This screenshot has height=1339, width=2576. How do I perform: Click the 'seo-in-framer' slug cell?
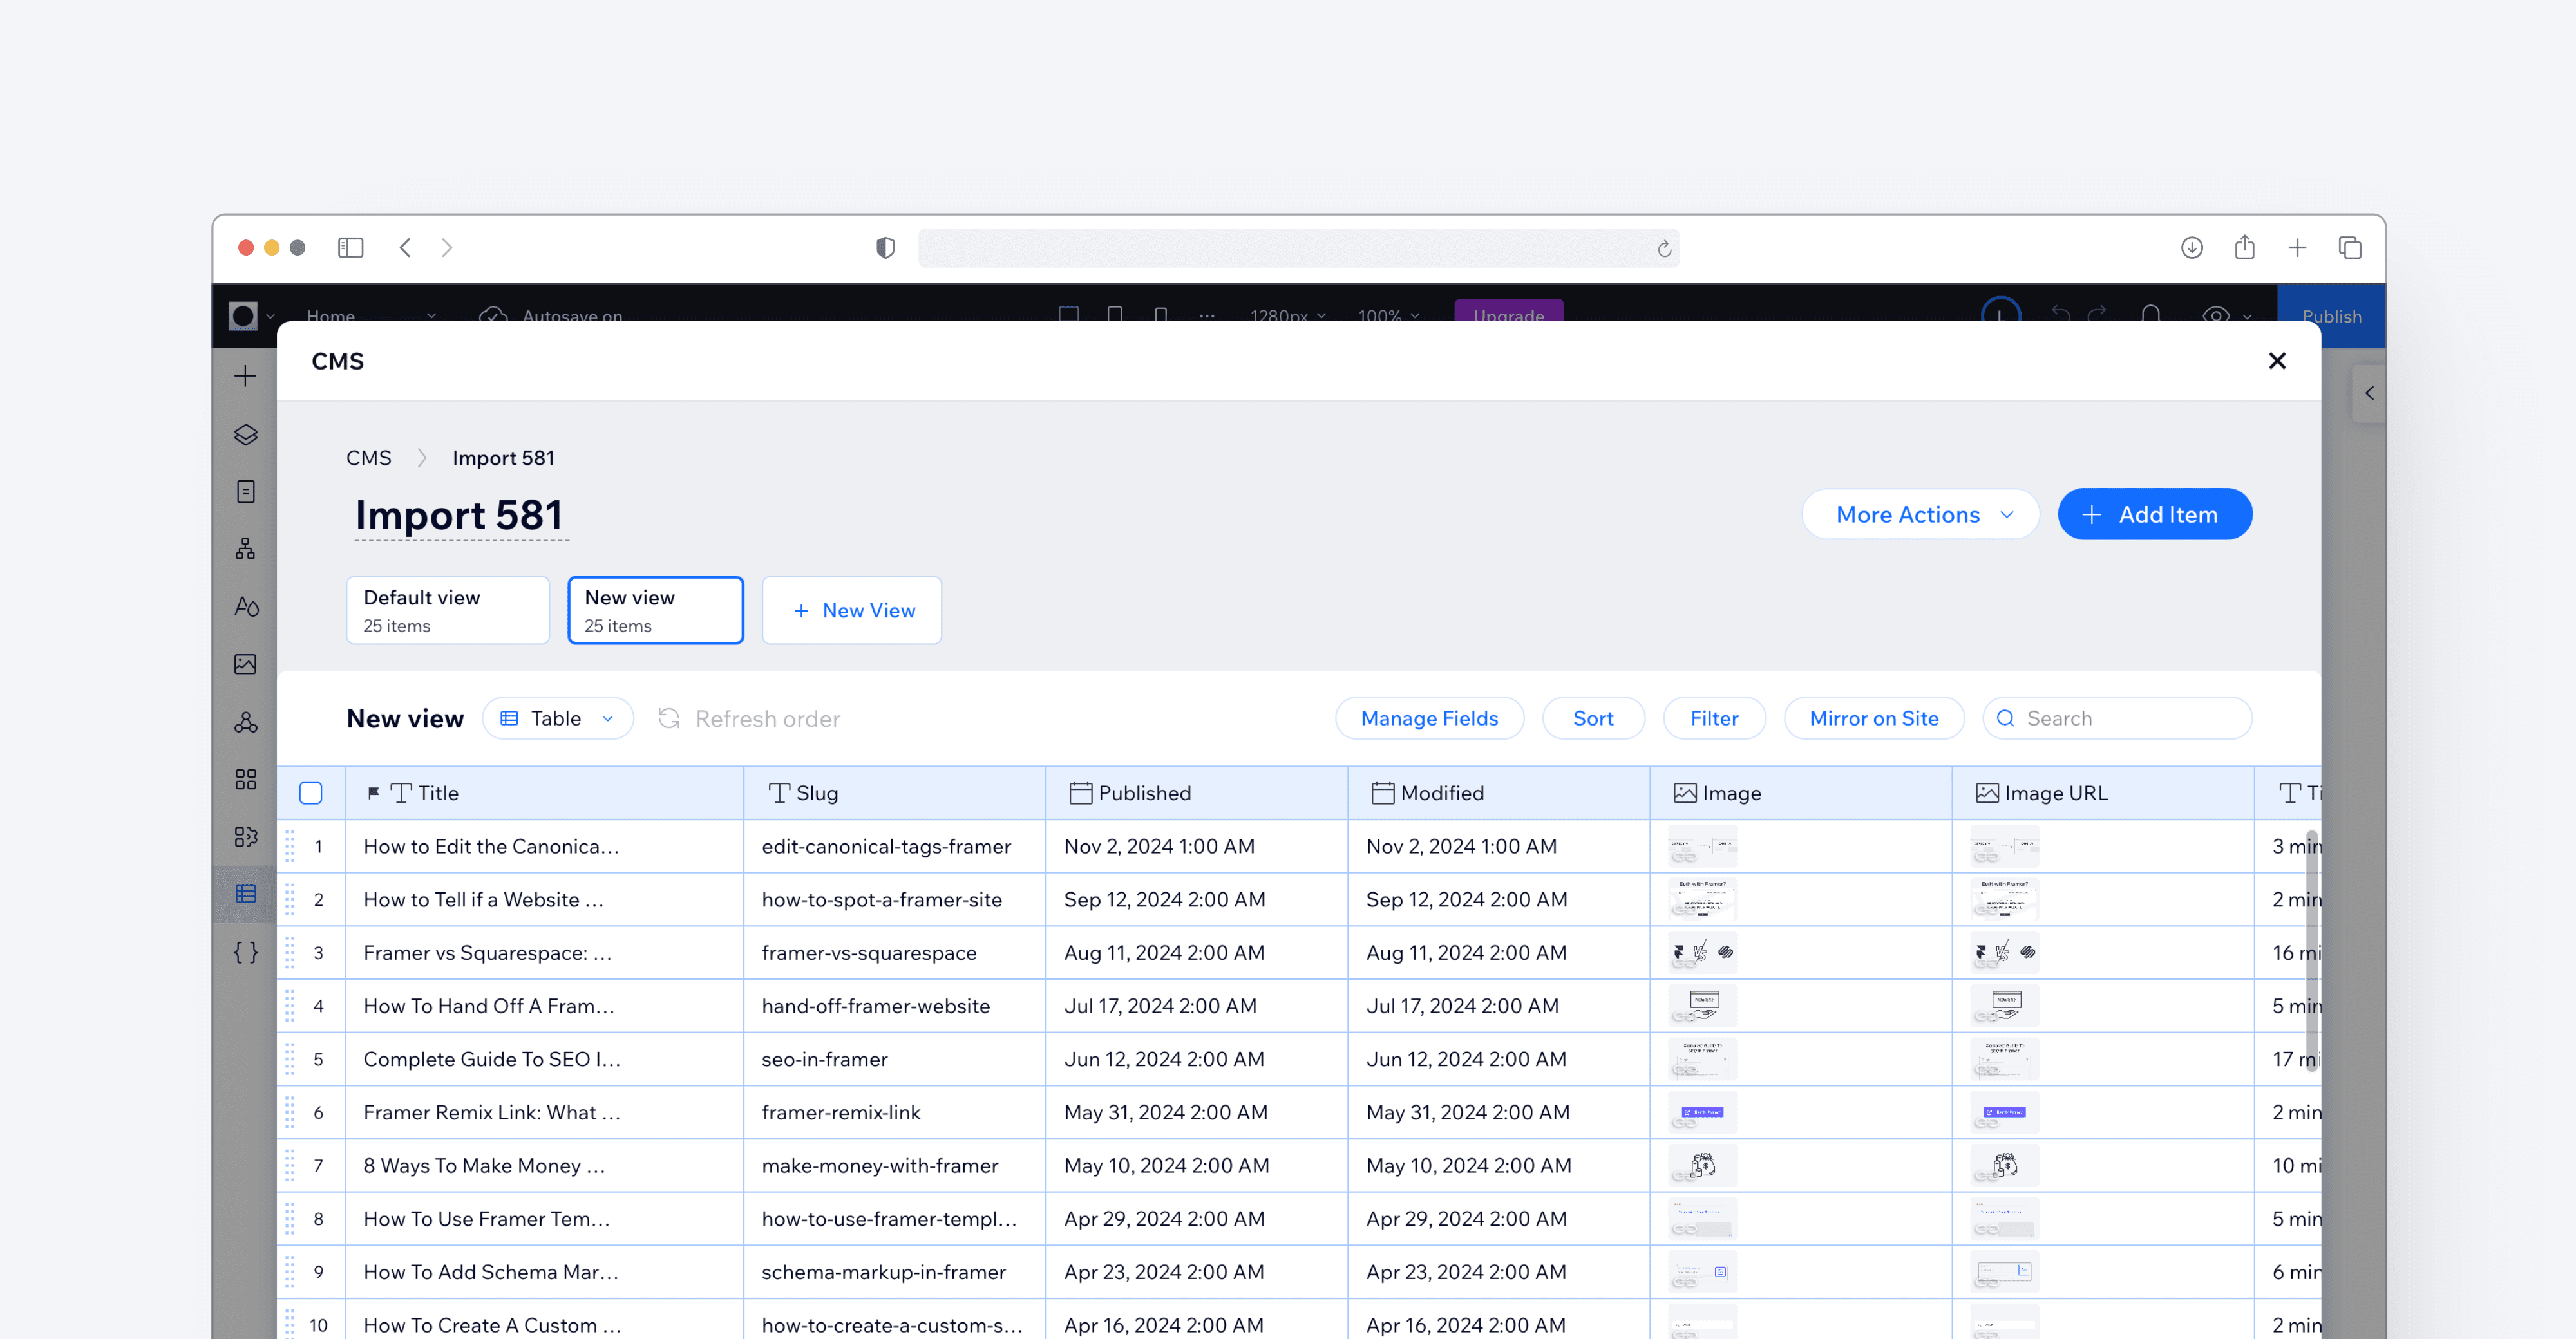click(x=895, y=1059)
